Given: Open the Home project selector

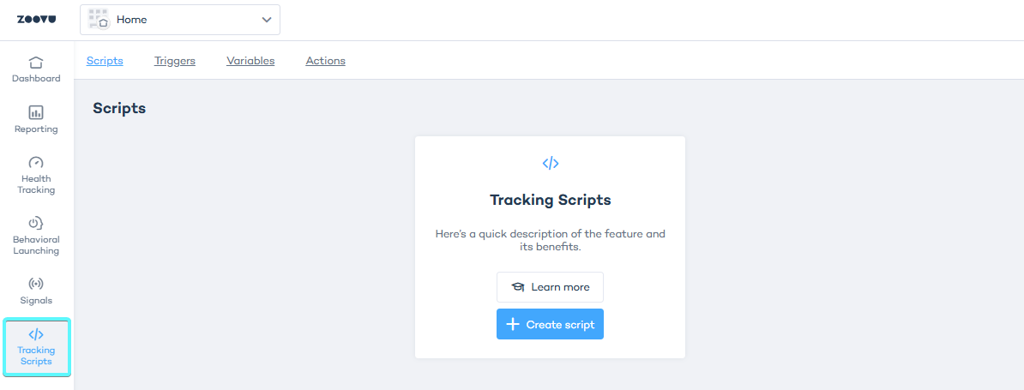Looking at the screenshot, I should (180, 20).
